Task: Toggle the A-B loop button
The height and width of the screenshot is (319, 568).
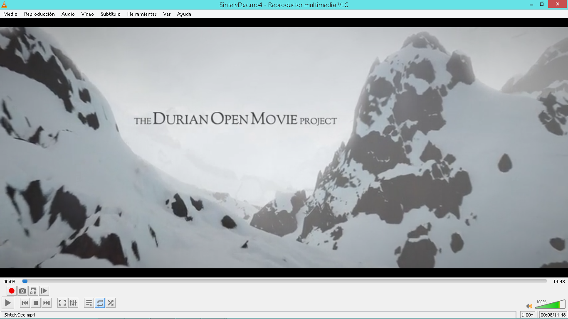Action: coord(33,291)
